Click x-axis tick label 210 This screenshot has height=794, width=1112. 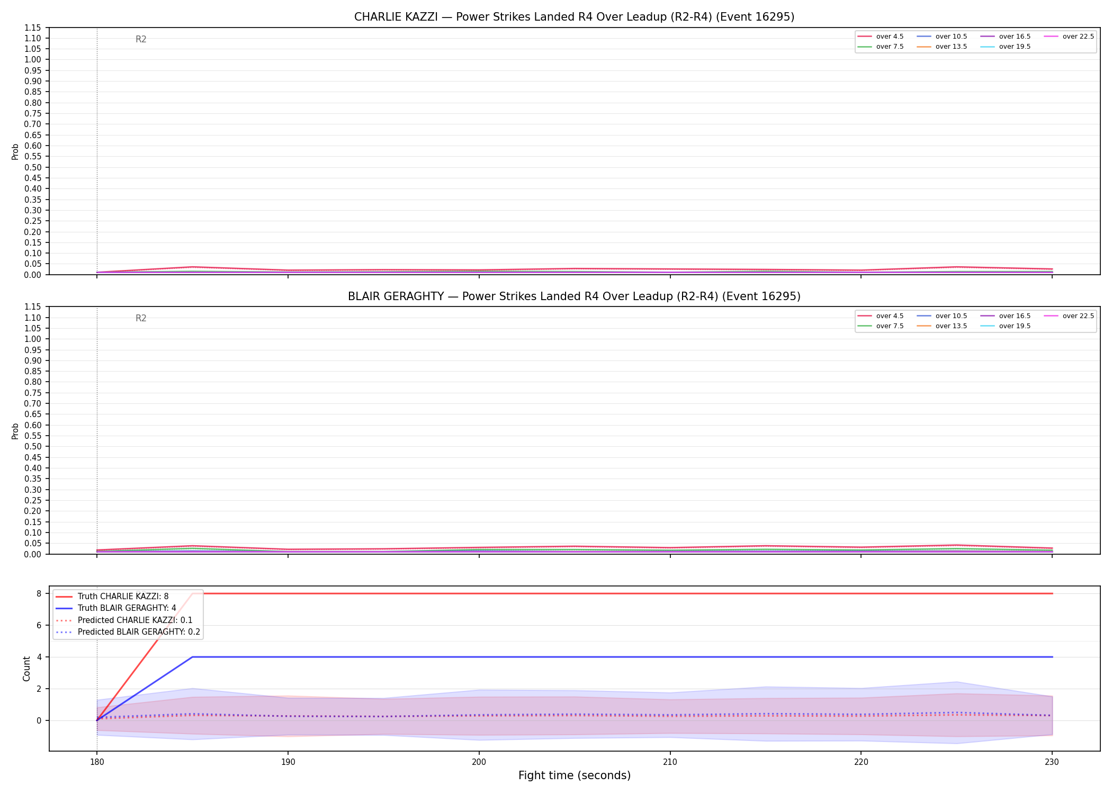point(670,762)
